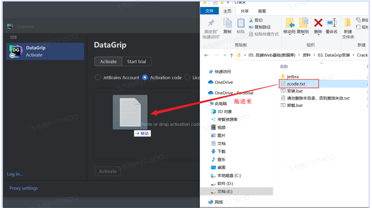This screenshot has width=372, height=208.
Task: Click the 05. 后端Web基础(数据库) breadcrumb segment
Action: [272, 55]
